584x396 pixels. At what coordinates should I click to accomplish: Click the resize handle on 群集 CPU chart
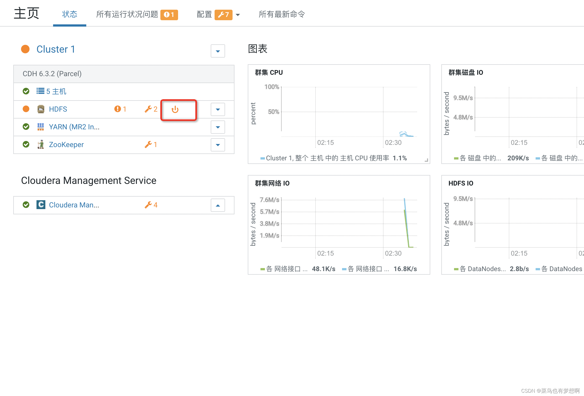426,160
